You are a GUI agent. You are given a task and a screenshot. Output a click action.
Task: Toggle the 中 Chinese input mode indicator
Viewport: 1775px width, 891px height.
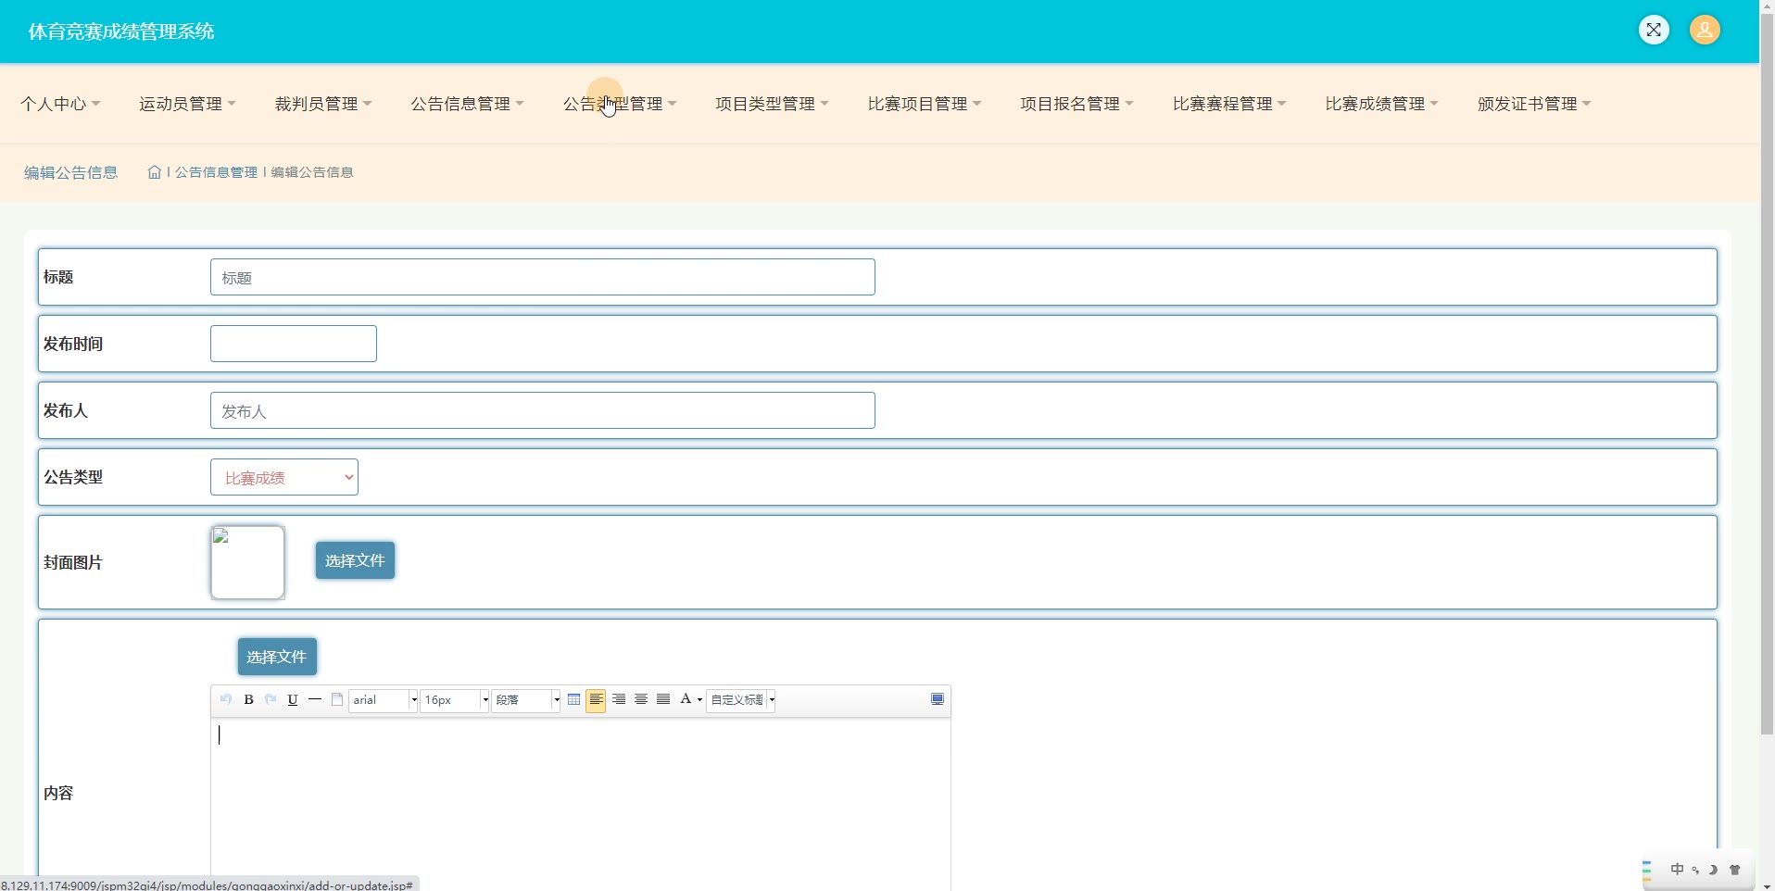(x=1677, y=870)
